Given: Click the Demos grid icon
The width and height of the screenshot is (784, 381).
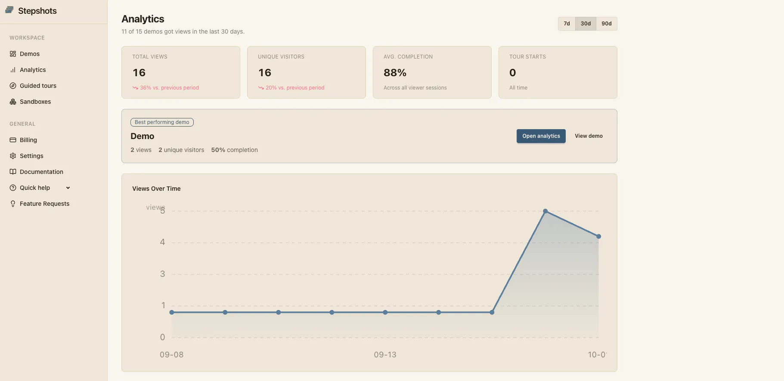Looking at the screenshot, I should [x=13, y=54].
